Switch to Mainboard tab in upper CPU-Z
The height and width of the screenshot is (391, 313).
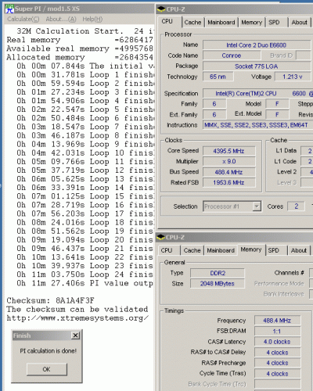tap(221, 23)
